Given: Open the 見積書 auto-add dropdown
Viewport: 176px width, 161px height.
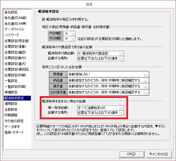Looking at the screenshot, I should [146, 74].
